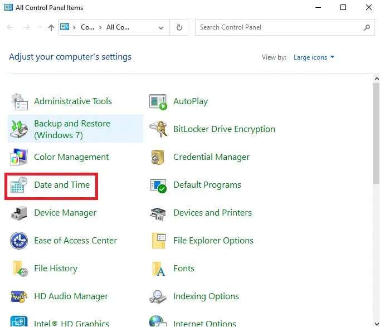Open the AutoPlay link

[191, 101]
